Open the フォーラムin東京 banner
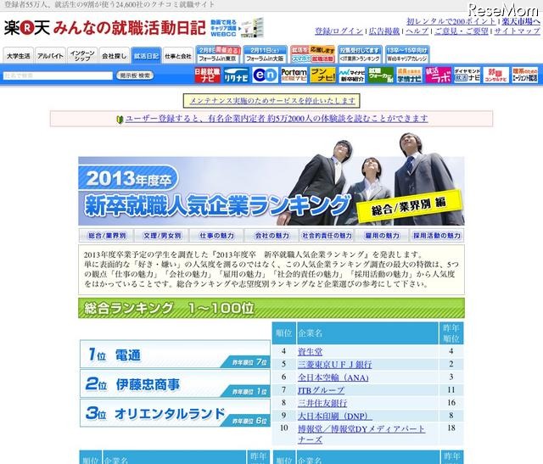Viewport: 543px width, 464px height. coord(219,54)
